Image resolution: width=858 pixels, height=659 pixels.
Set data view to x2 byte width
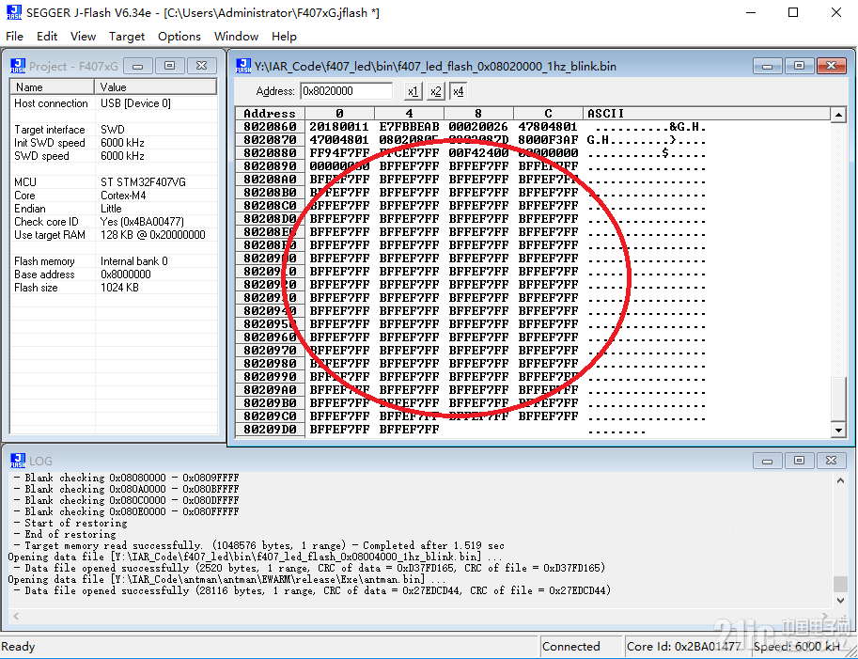point(435,91)
